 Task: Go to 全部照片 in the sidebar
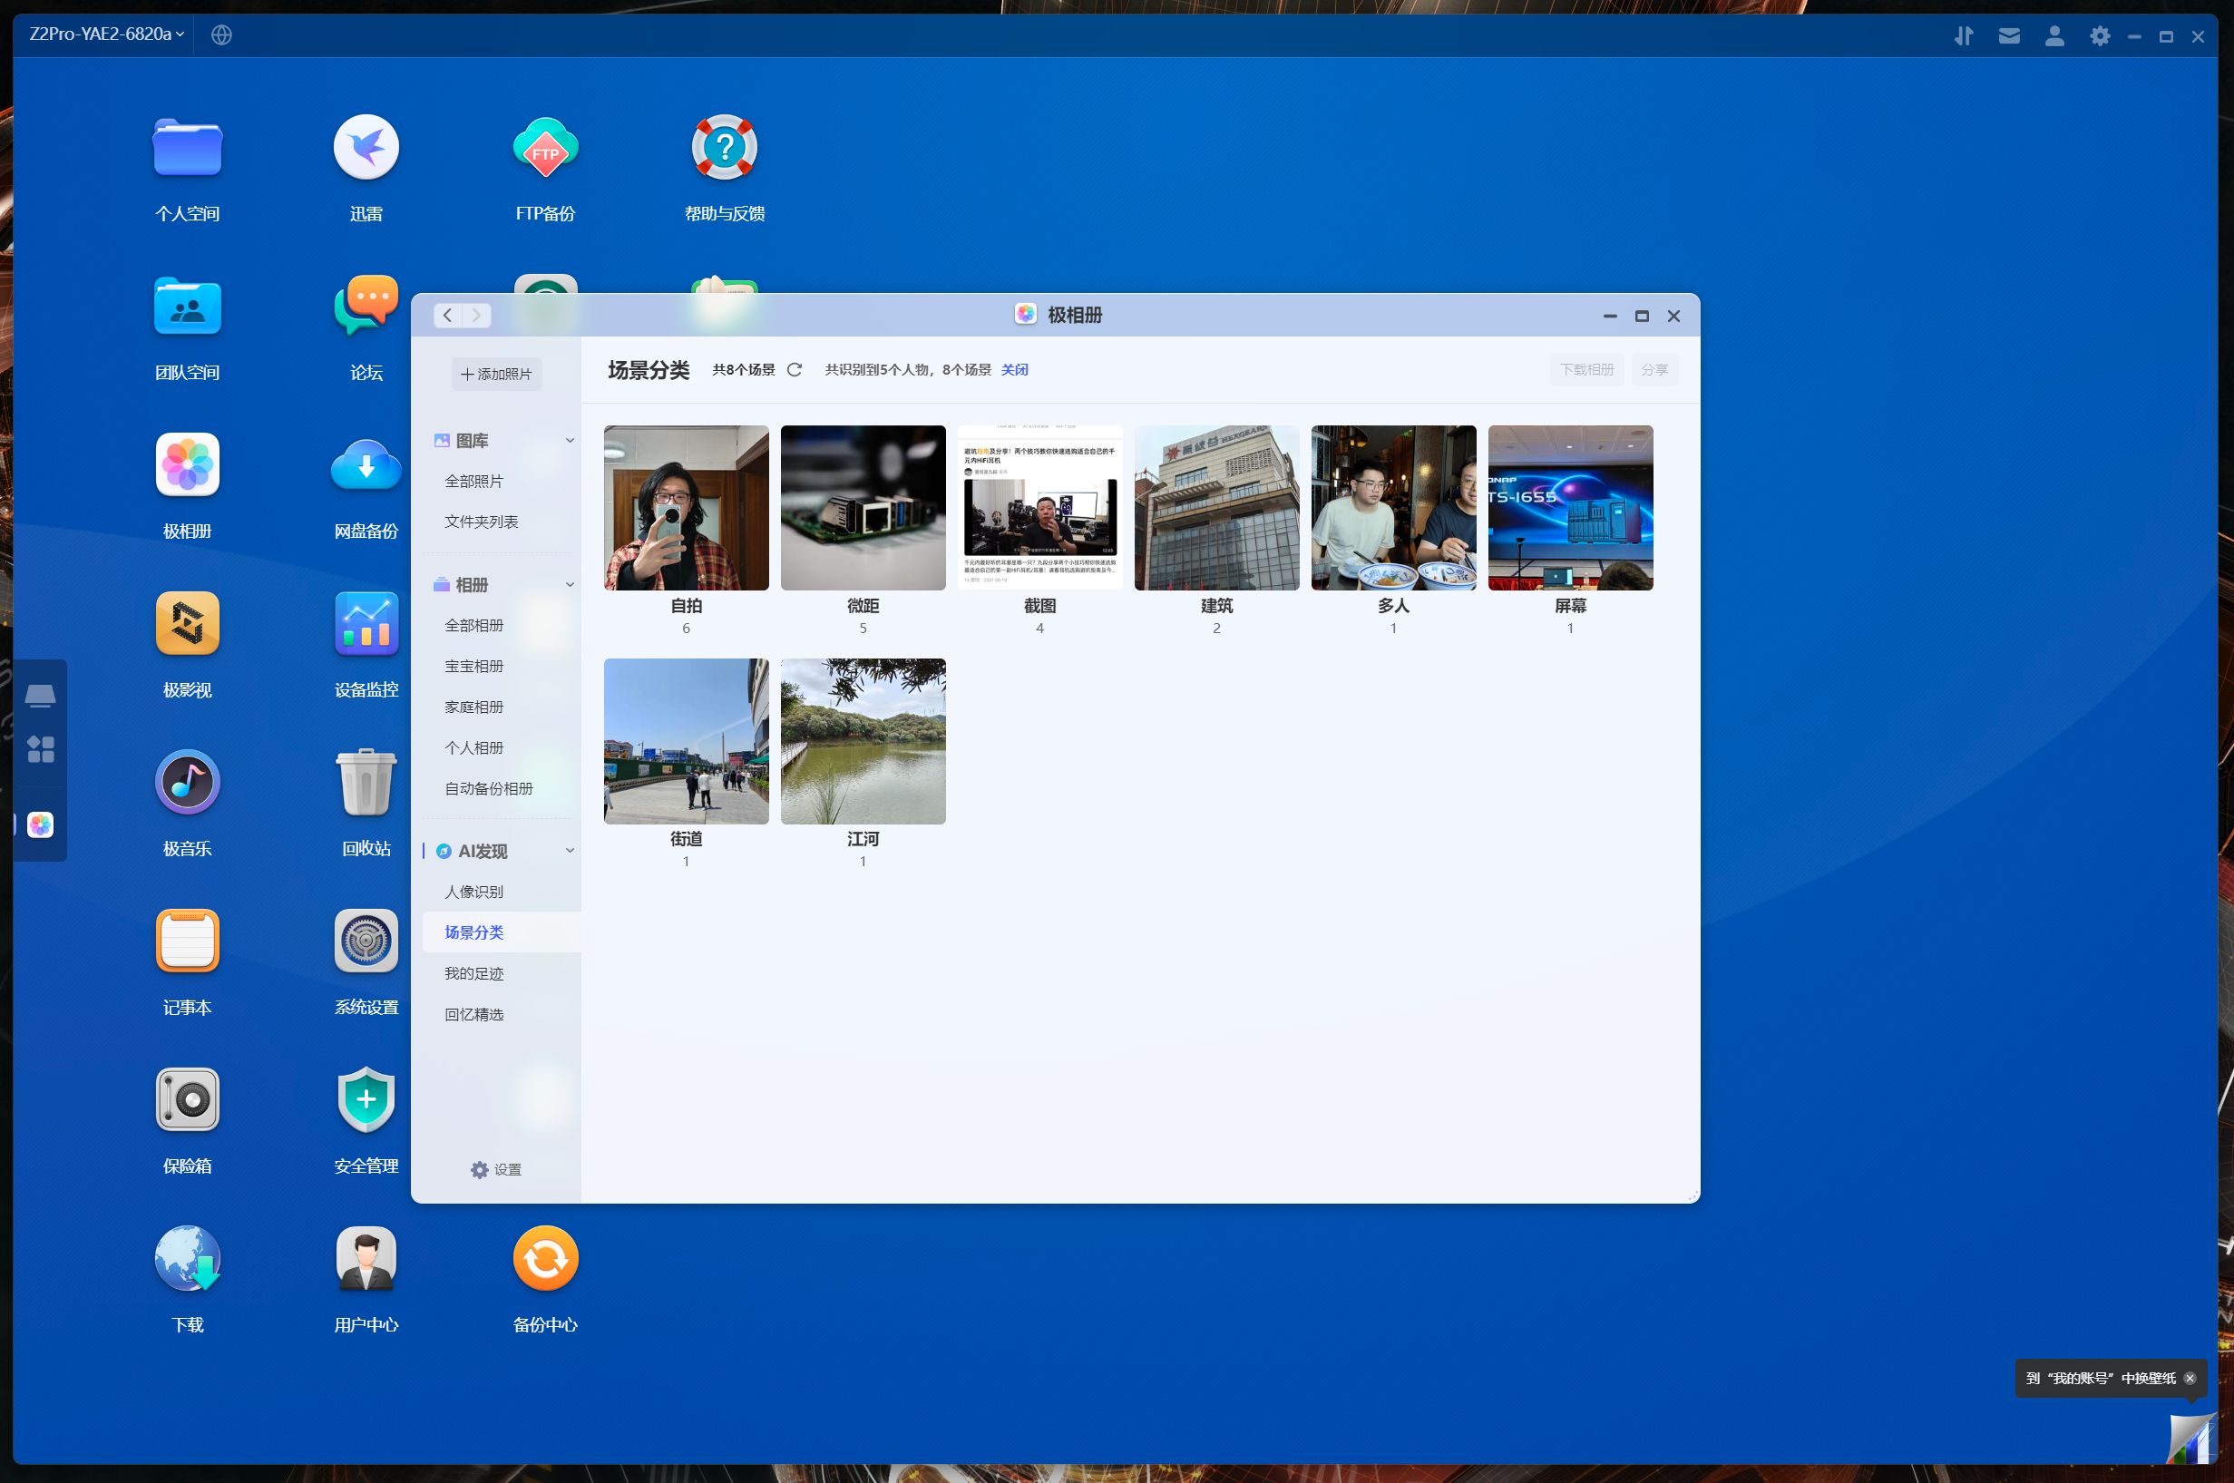tap(473, 482)
